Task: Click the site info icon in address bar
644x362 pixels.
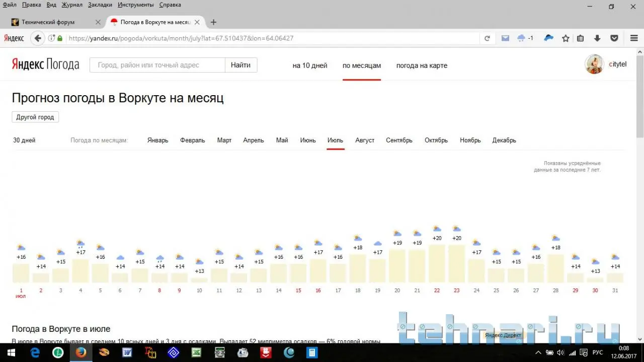Action: tap(51, 38)
